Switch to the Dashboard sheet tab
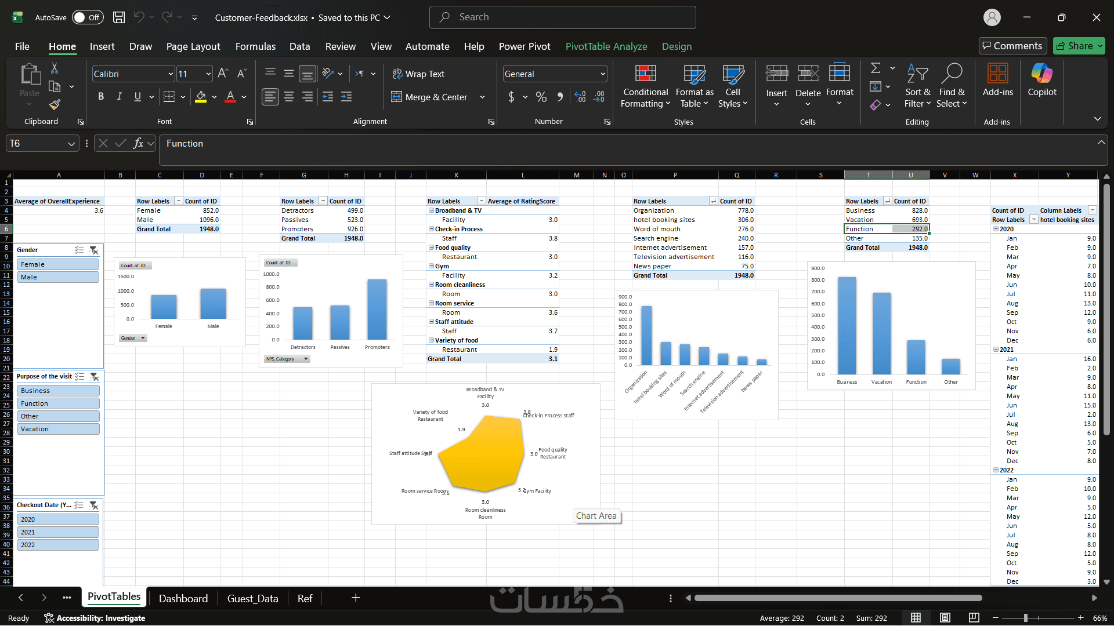Screen dimensions: 1114x626 183,598
